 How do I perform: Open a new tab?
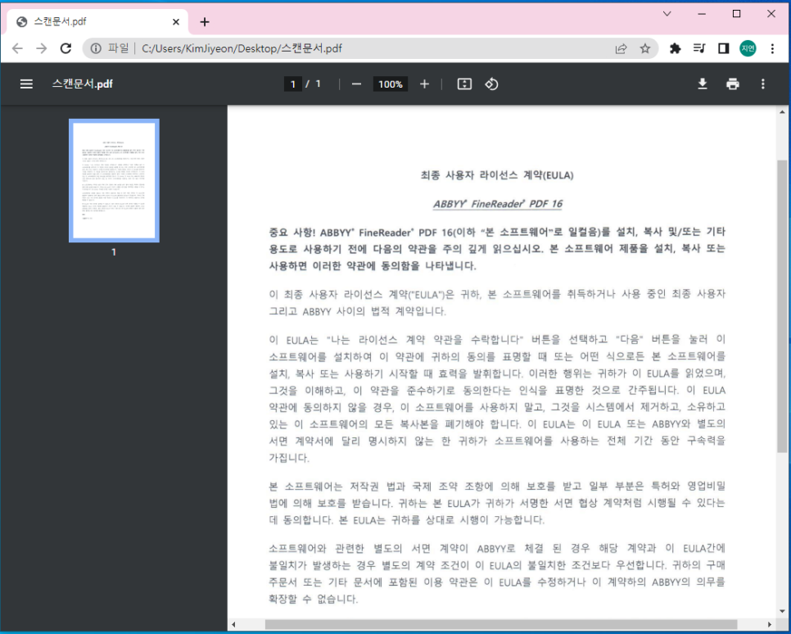(x=205, y=21)
